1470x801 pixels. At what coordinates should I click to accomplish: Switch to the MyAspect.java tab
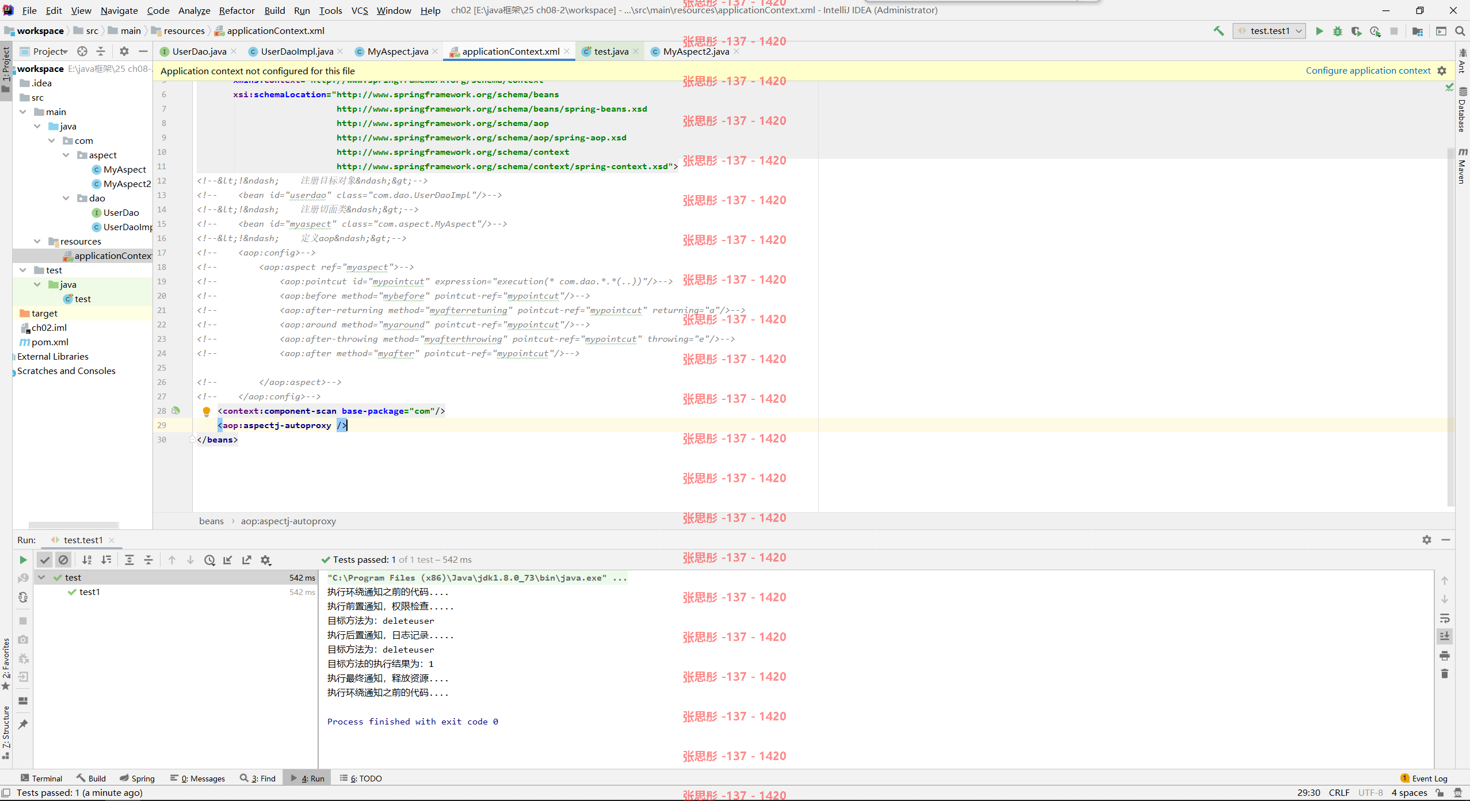click(398, 51)
